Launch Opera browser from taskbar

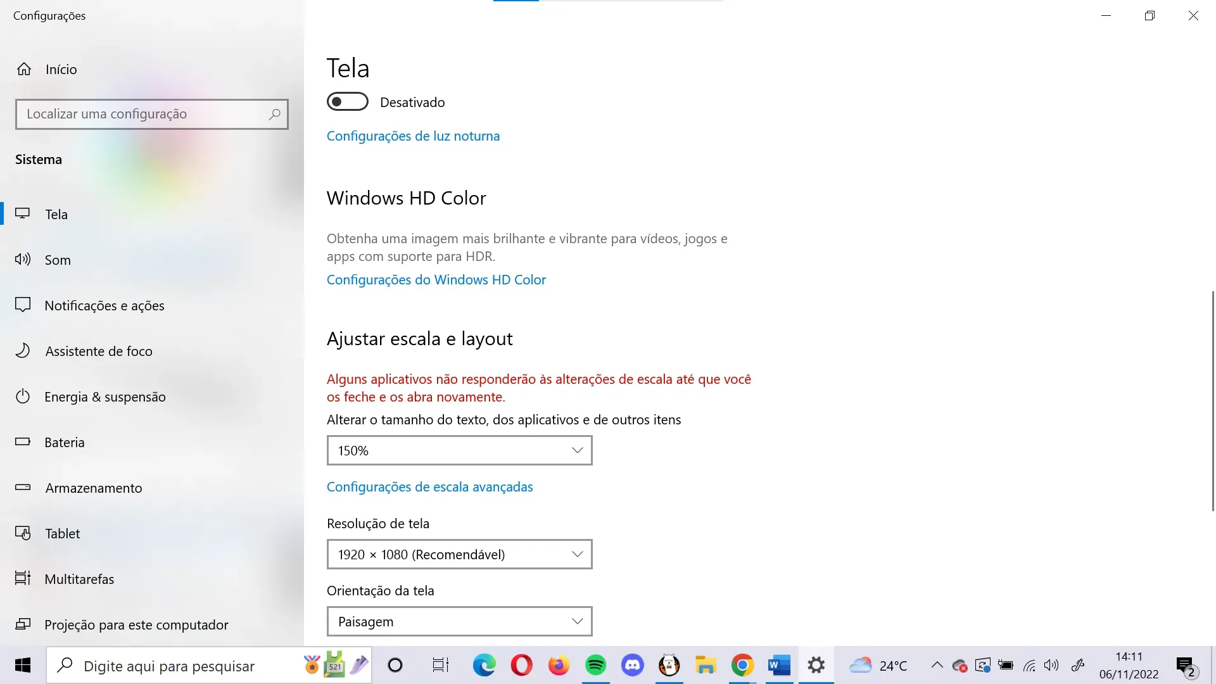tap(521, 666)
